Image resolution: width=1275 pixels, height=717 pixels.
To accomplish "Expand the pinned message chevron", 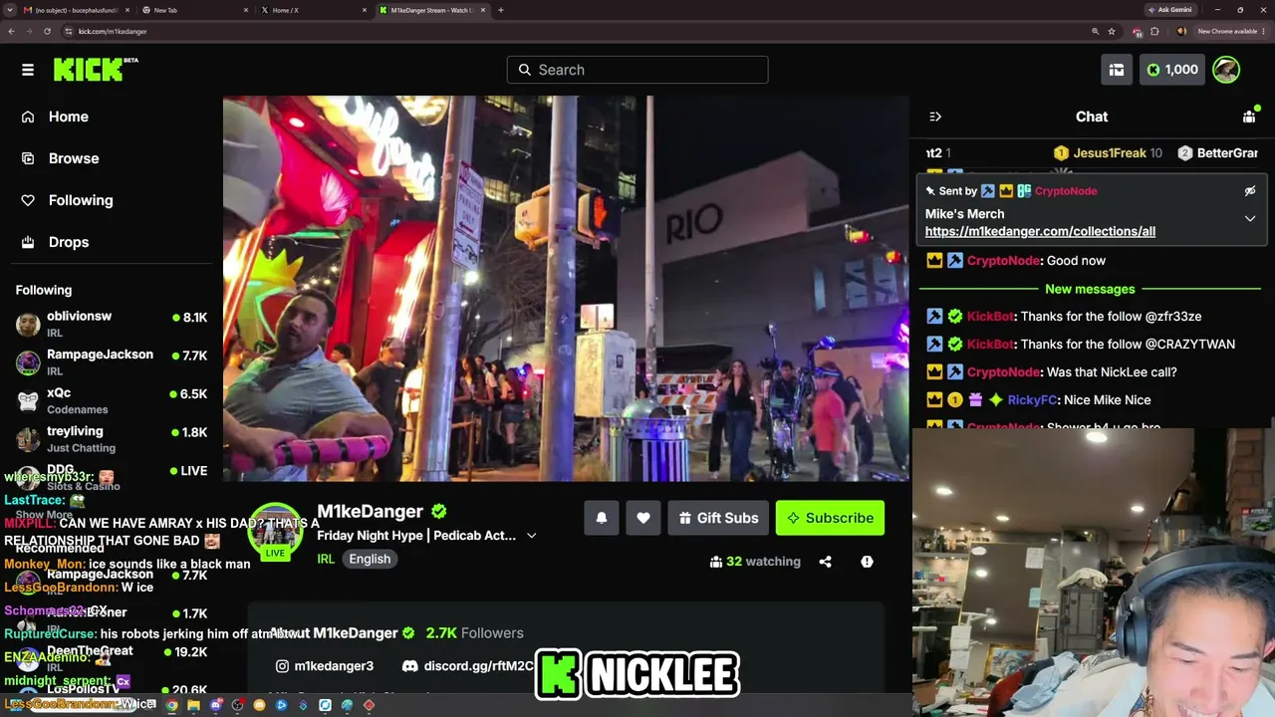I will [x=1250, y=218].
